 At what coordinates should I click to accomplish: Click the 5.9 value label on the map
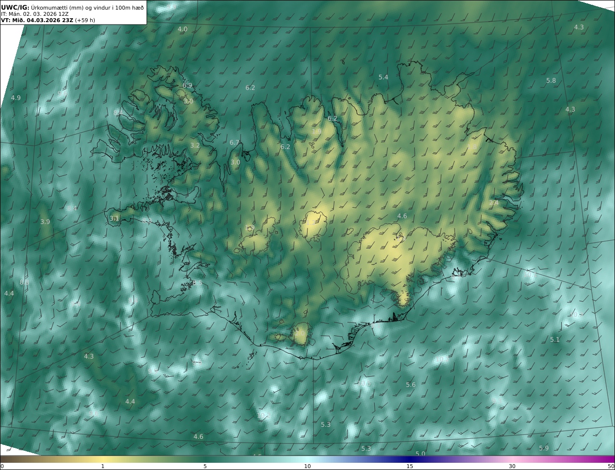click(x=544, y=448)
